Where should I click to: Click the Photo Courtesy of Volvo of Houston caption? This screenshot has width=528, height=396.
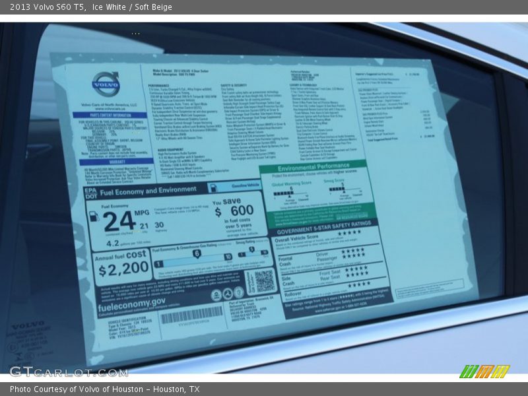104,389
